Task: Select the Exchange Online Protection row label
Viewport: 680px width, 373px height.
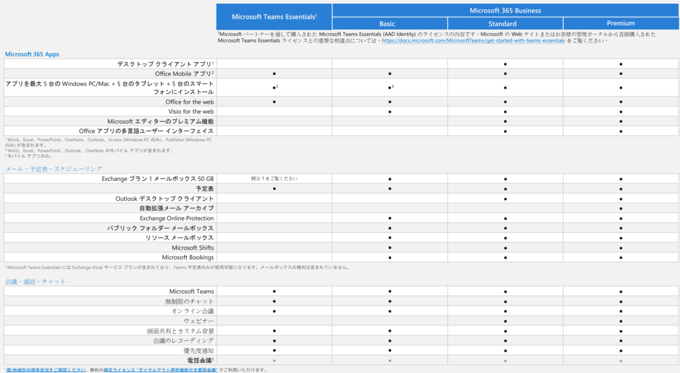Action: [177, 218]
